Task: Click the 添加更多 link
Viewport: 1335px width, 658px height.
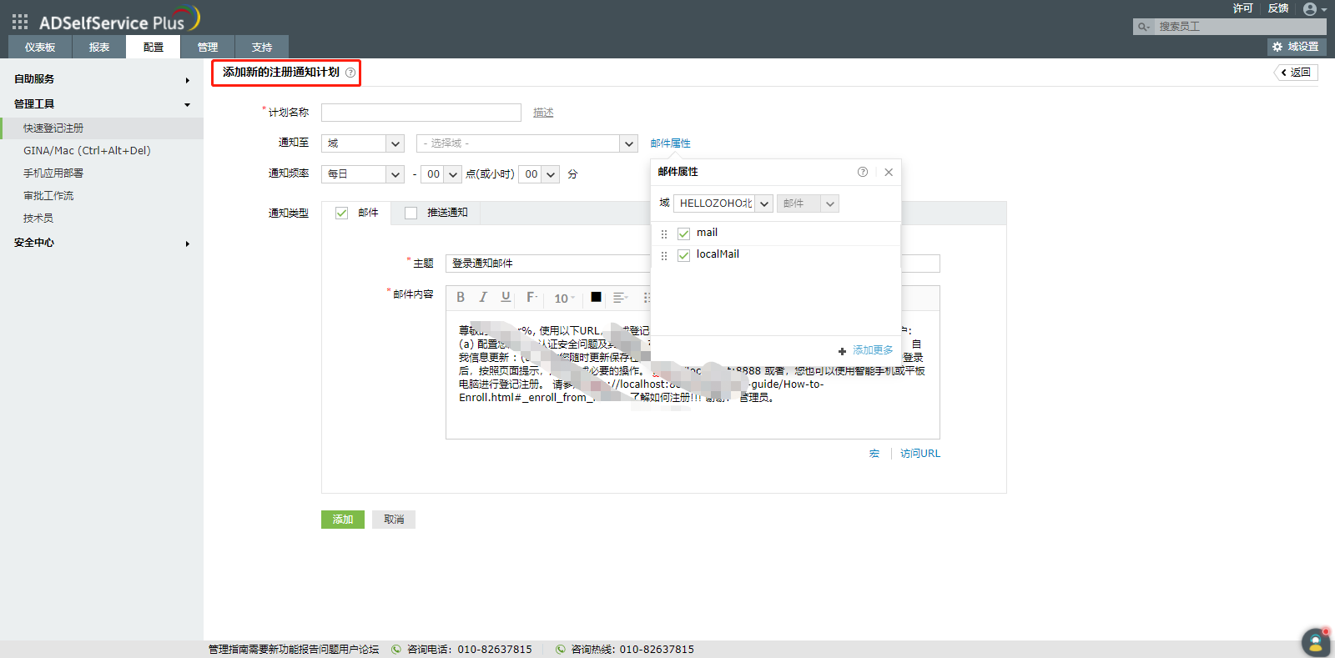Action: click(x=872, y=350)
